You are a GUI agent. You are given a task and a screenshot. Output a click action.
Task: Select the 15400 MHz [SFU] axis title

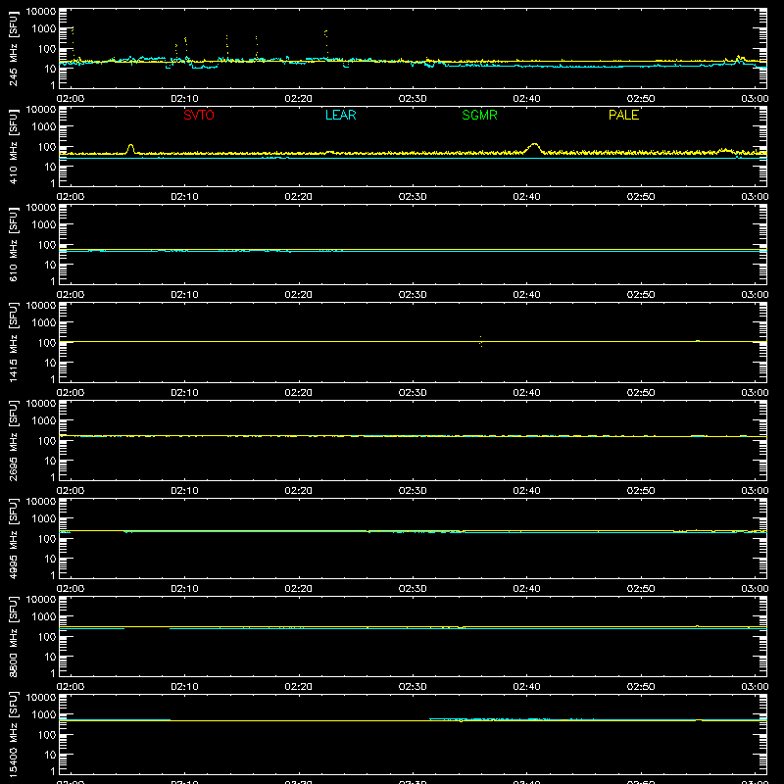pos(13,734)
